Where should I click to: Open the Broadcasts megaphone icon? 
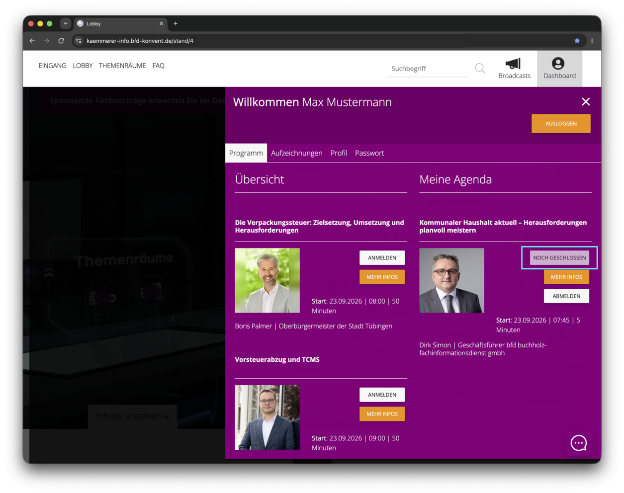click(x=514, y=64)
